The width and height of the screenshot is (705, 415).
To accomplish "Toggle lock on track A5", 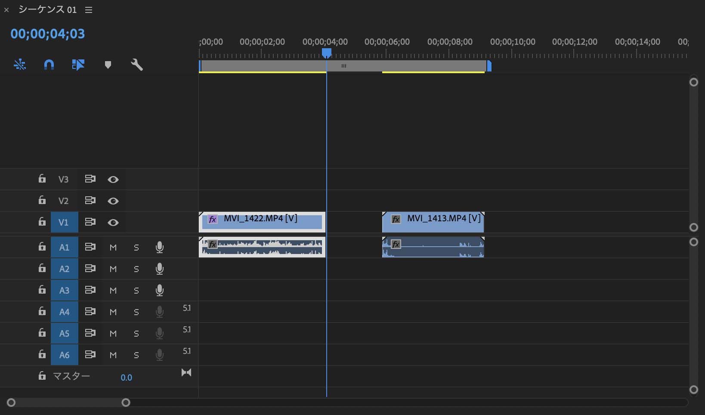I will 42,333.
